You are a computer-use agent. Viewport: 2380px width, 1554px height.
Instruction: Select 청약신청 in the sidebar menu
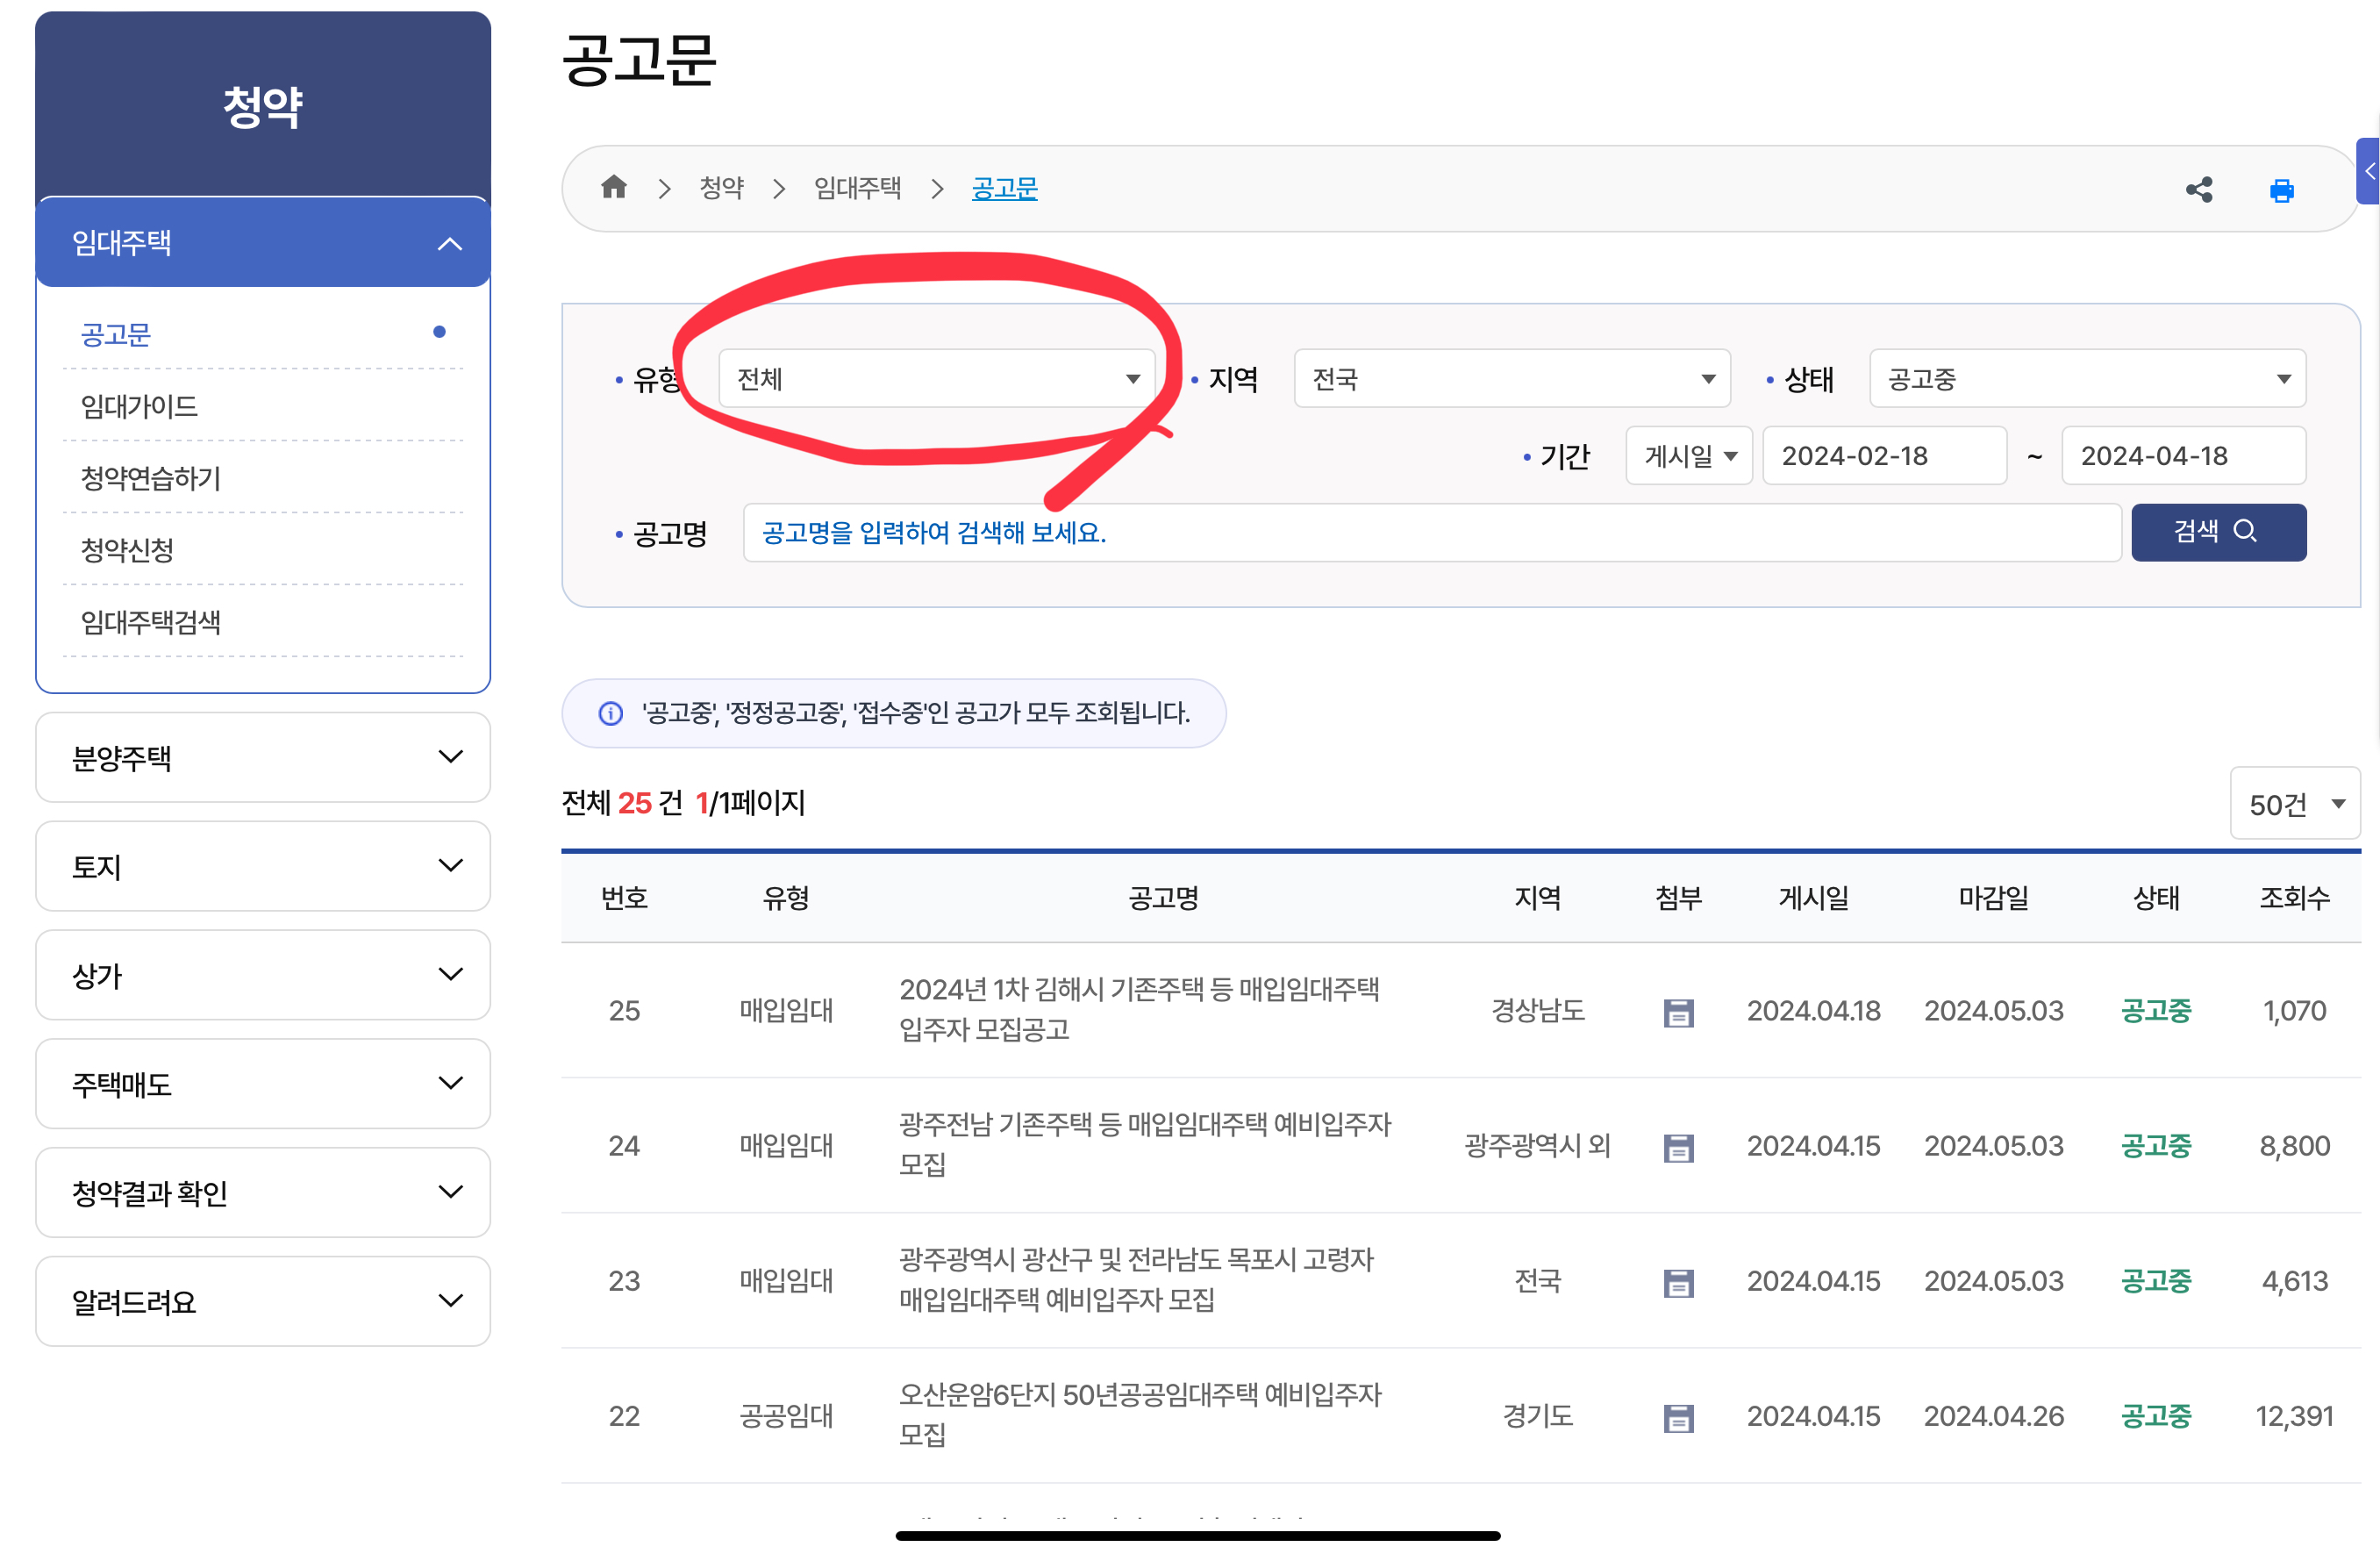[128, 549]
